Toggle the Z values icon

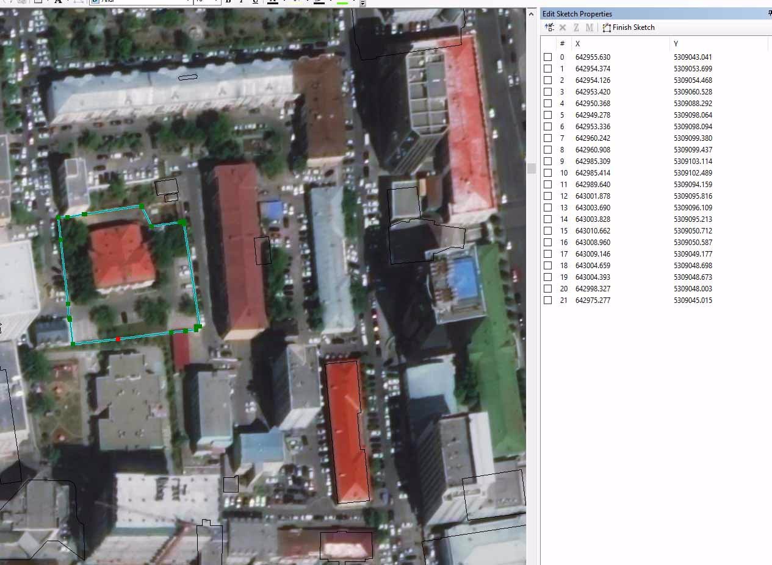(x=576, y=27)
